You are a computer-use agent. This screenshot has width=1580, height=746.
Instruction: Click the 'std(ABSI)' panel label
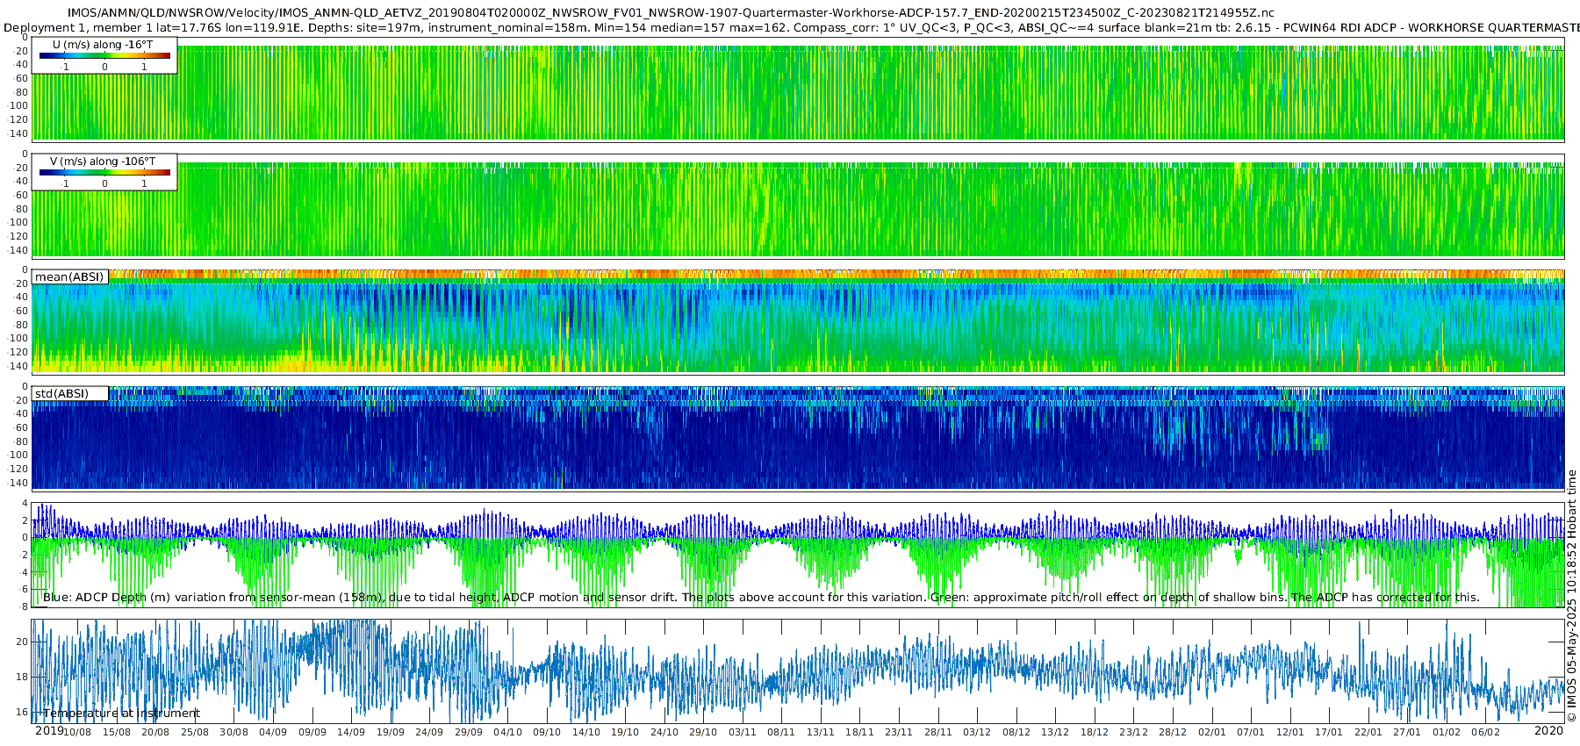pos(61,394)
